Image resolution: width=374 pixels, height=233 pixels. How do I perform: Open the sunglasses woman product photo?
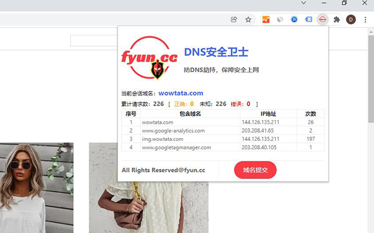tap(37, 188)
